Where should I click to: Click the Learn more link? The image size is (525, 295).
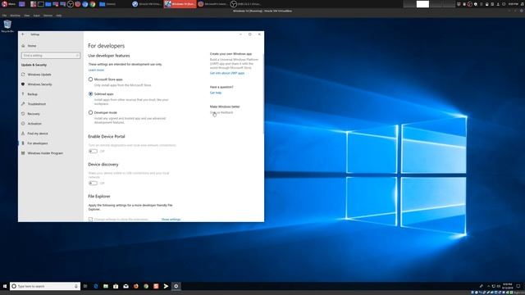(x=96, y=70)
